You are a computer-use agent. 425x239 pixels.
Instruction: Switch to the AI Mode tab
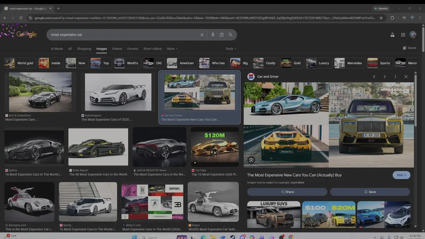(x=57, y=49)
